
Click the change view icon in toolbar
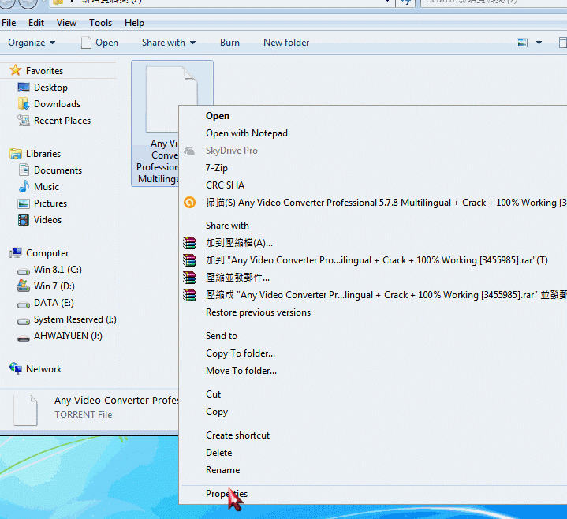[x=522, y=43]
